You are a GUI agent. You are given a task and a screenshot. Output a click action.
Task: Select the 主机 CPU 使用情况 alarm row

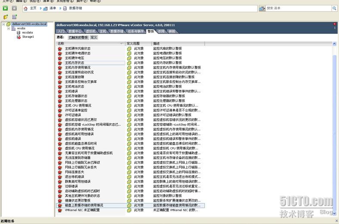pos(130,106)
